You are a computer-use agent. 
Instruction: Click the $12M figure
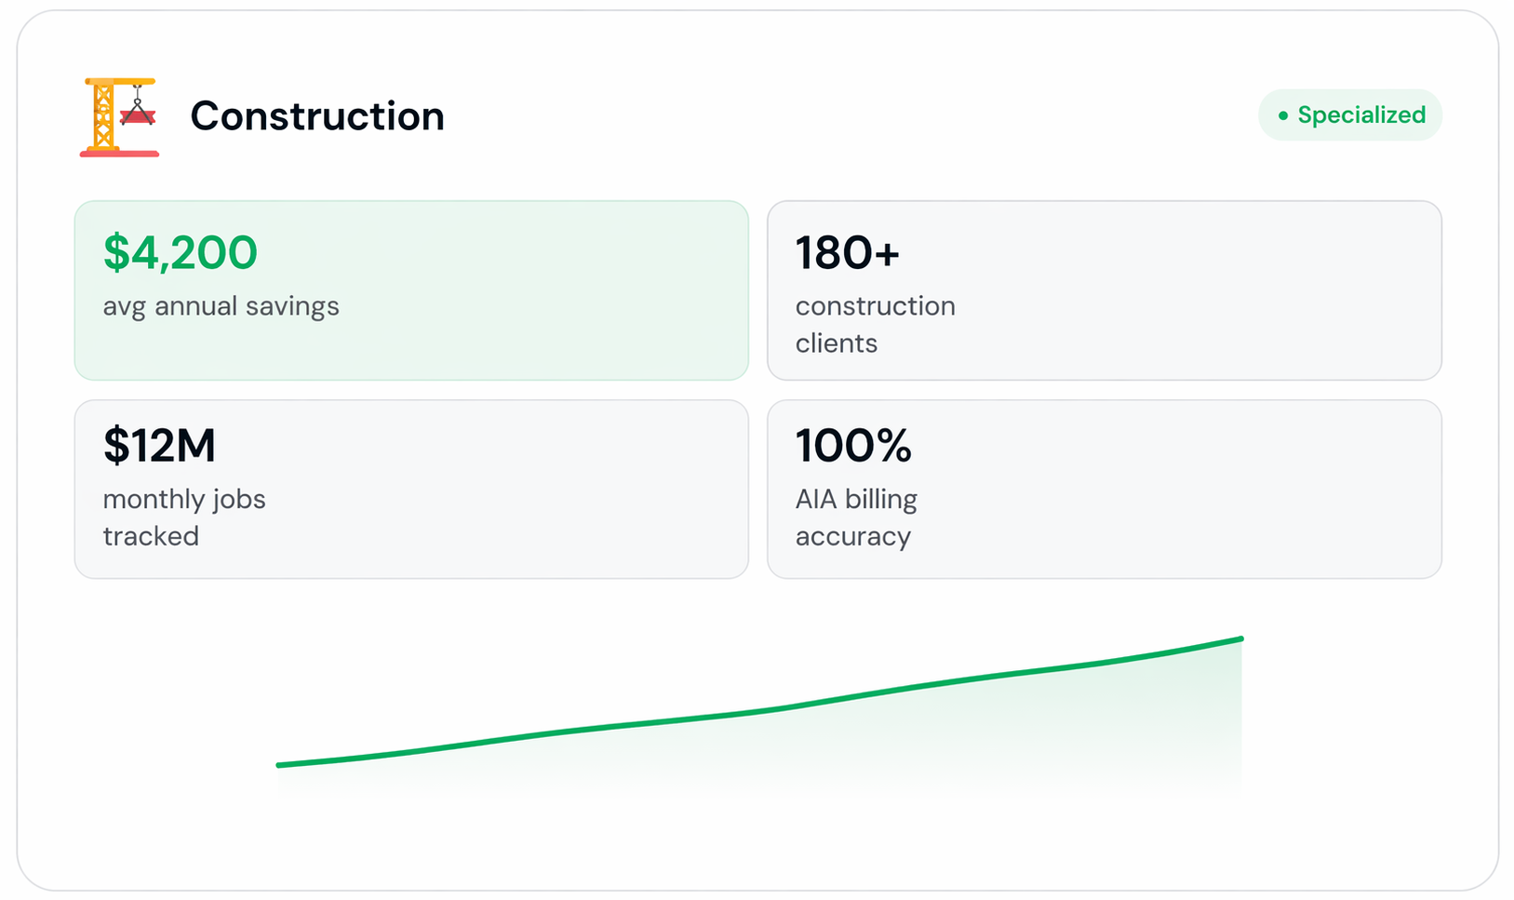(x=159, y=446)
